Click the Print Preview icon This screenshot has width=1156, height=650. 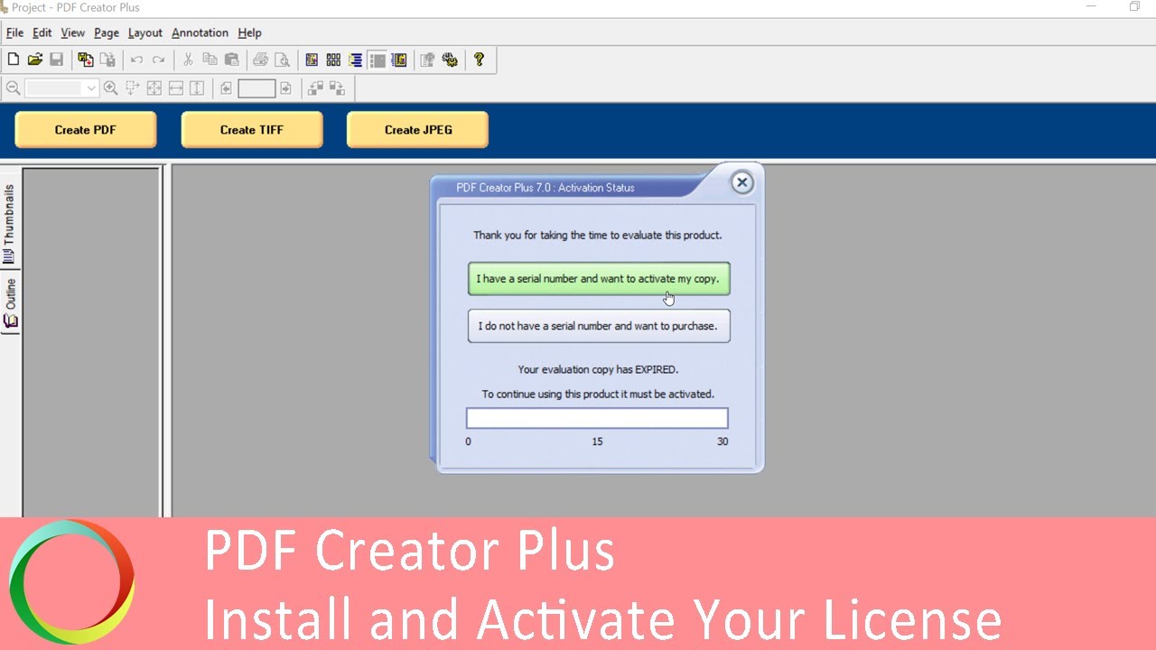282,60
